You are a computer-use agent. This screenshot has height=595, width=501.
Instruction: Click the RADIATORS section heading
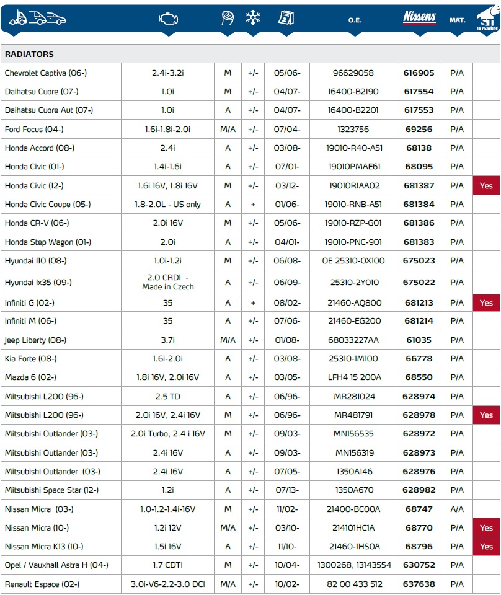29,54
